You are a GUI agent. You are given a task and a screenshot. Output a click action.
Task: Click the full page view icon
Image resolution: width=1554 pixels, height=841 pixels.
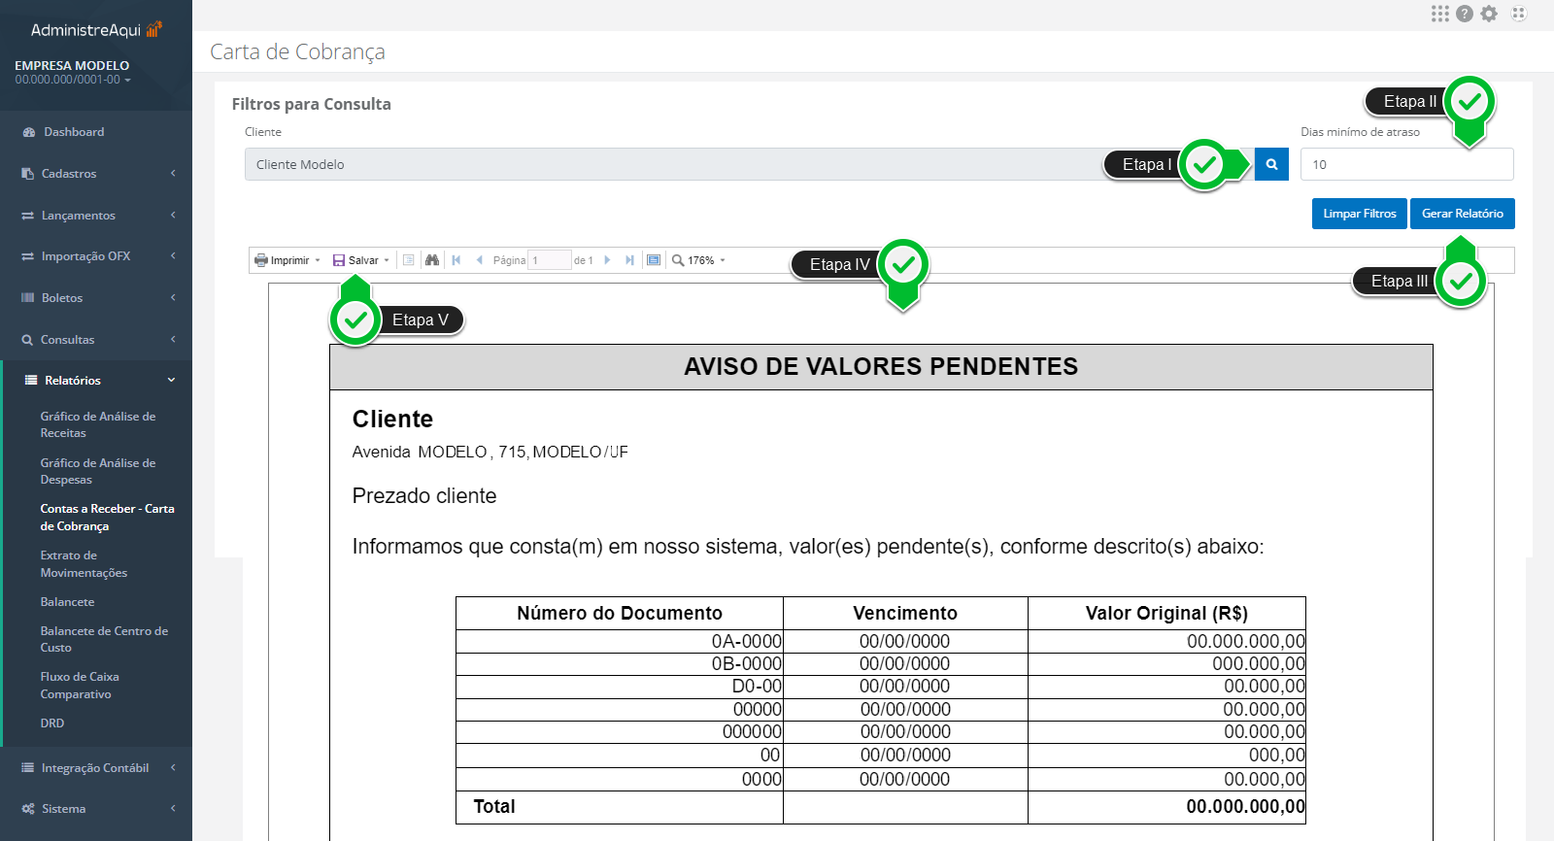click(654, 260)
